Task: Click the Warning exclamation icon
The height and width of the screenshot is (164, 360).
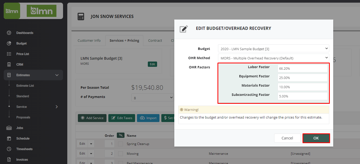Action: [x=181, y=110]
